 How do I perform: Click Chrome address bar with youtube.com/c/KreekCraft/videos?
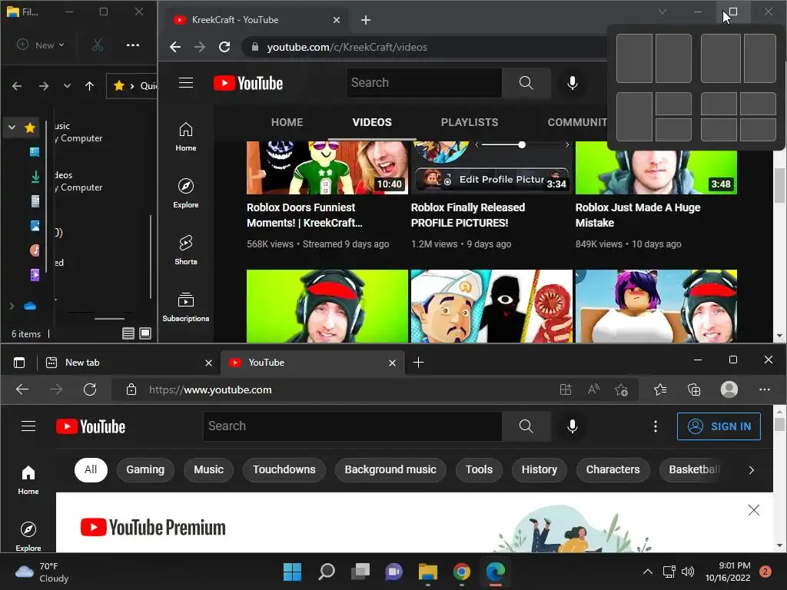click(424, 47)
